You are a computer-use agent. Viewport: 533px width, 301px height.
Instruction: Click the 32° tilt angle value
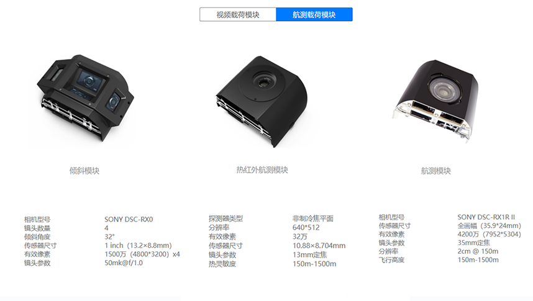click(109, 237)
